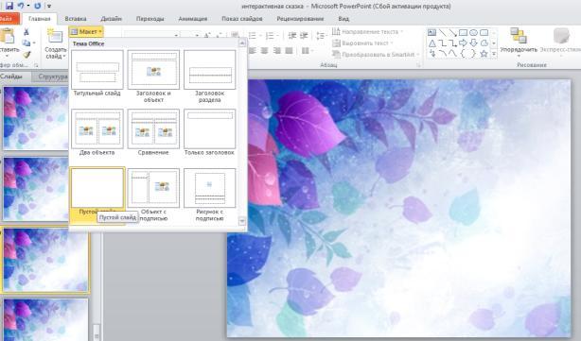Open the Copy options arrow
The width and height of the screenshot is (581, 341).
[x=34, y=43]
